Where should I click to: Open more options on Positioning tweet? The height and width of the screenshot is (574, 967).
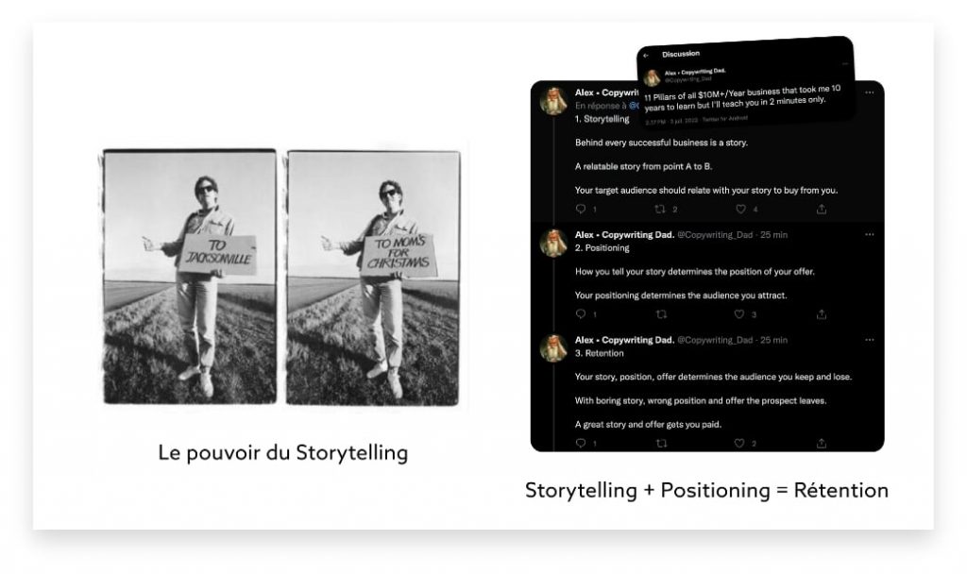click(x=870, y=234)
